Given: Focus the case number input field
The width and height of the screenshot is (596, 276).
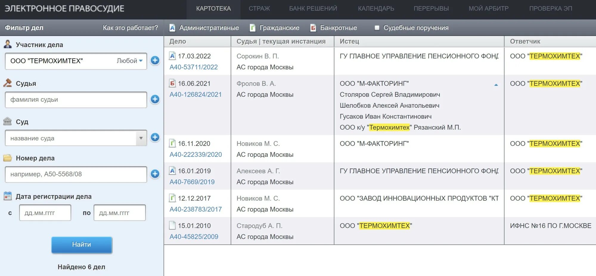Looking at the screenshot, I should tap(76, 174).
